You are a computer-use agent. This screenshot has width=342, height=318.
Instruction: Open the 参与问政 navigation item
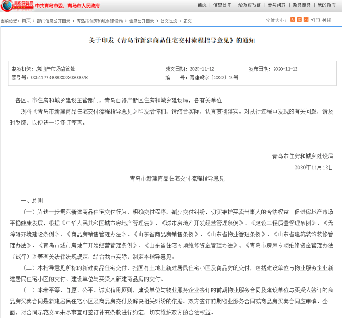pos(277,5)
